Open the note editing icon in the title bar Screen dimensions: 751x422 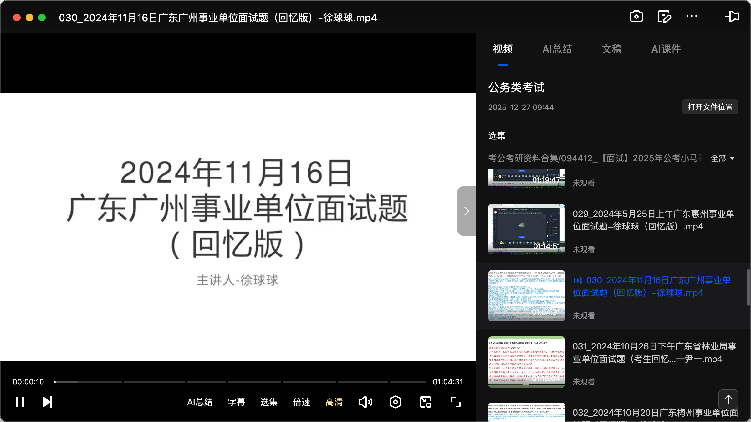(664, 16)
